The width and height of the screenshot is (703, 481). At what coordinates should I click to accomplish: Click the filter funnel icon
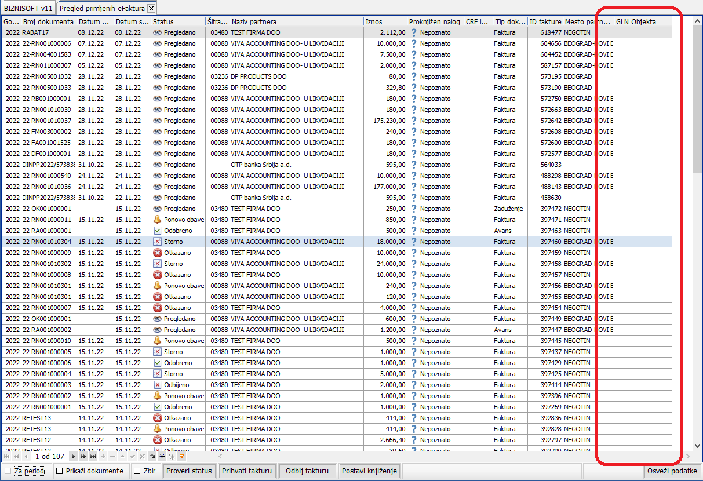181,456
